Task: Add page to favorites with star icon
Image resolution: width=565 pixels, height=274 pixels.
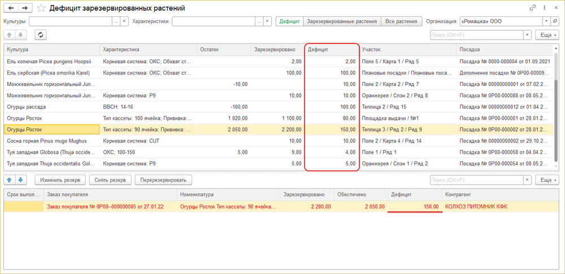Action: coord(41,8)
